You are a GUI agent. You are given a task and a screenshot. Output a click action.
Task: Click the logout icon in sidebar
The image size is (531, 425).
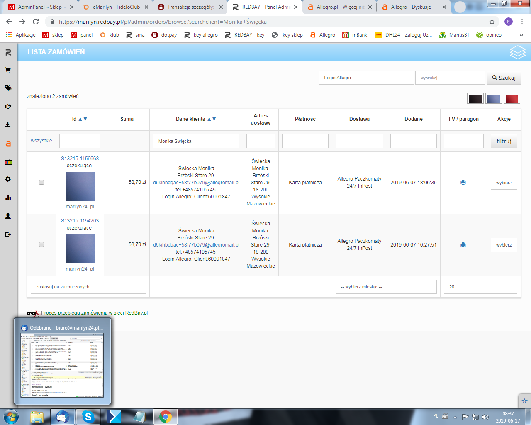(x=8, y=234)
